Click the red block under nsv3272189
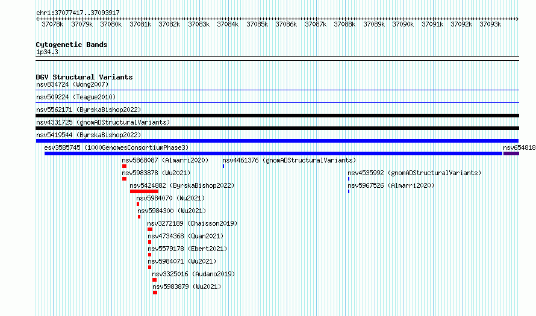This screenshot has height=316, width=536. click(150, 229)
